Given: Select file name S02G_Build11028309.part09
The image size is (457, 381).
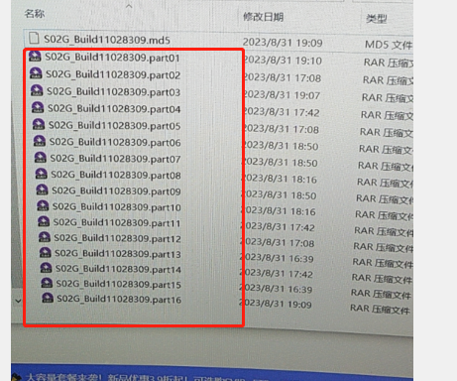Looking at the screenshot, I should click(x=116, y=191).
